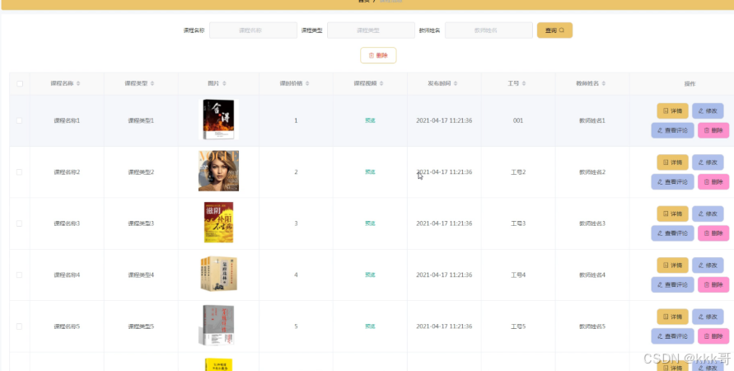Preview video via 预览 in 课程名称2 row
The image size is (734, 371).
pyautogui.click(x=370, y=172)
